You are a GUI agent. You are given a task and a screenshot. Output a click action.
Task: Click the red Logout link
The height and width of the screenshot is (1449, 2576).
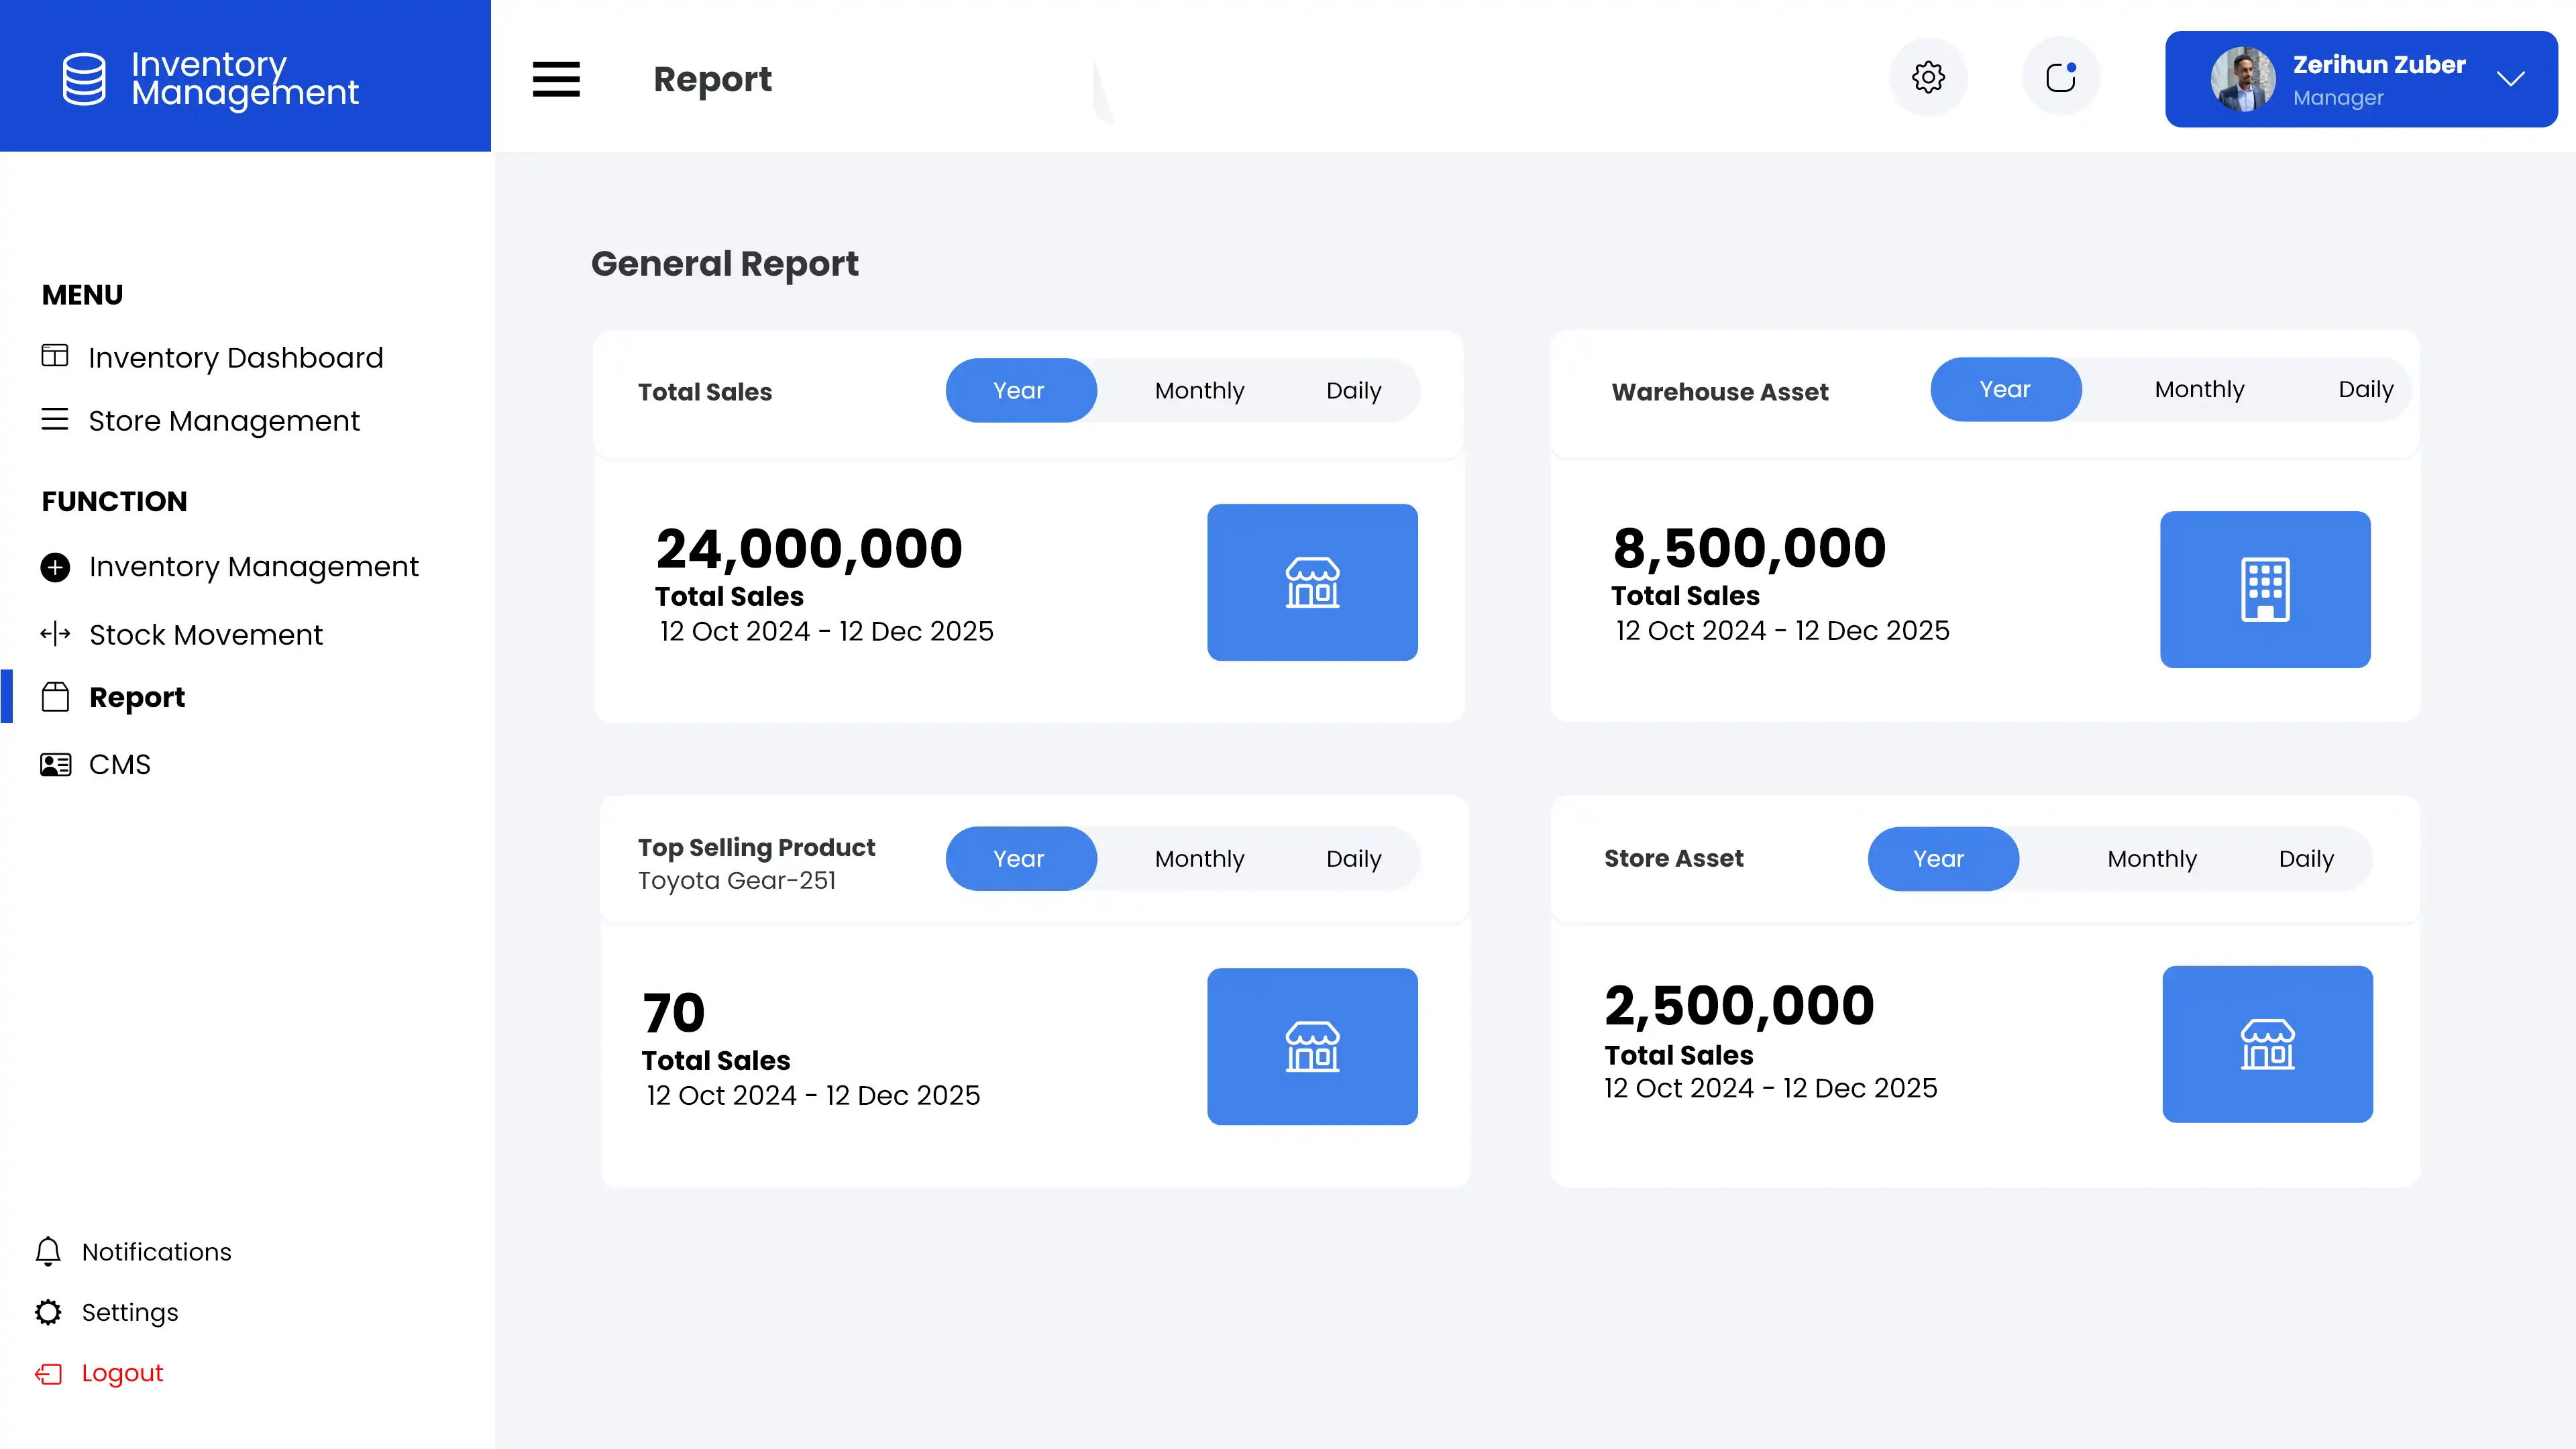click(x=121, y=1373)
